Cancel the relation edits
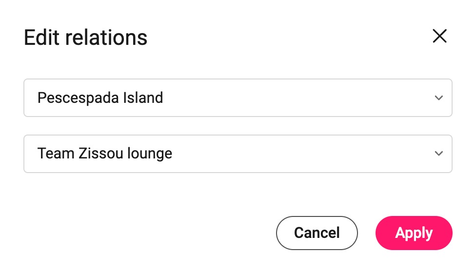The width and height of the screenshot is (476, 273). point(317,233)
